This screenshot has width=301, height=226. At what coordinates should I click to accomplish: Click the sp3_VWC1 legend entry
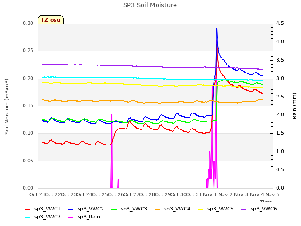43,209
